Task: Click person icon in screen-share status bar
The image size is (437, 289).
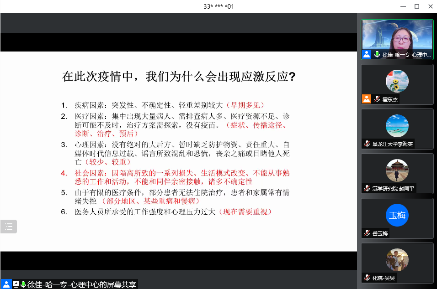Action: tap(6, 284)
